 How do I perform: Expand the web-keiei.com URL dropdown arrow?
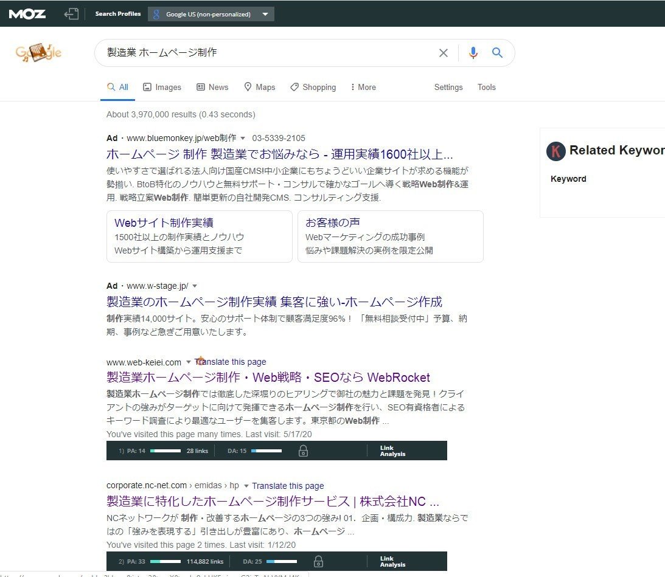click(188, 362)
